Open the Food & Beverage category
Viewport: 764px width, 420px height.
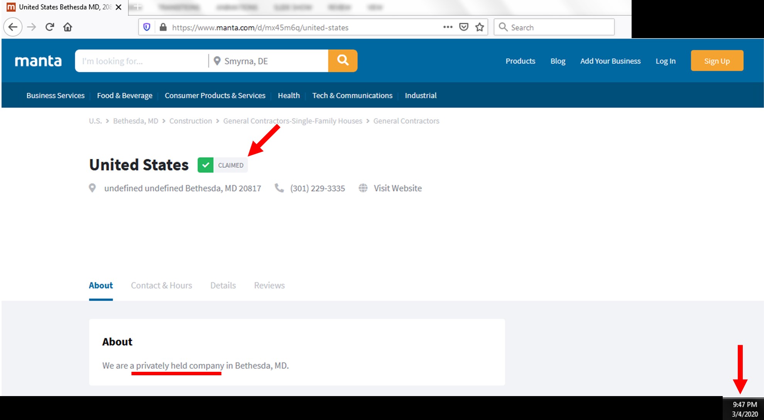click(125, 95)
